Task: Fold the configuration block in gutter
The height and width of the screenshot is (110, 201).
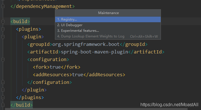Action: [3, 60]
